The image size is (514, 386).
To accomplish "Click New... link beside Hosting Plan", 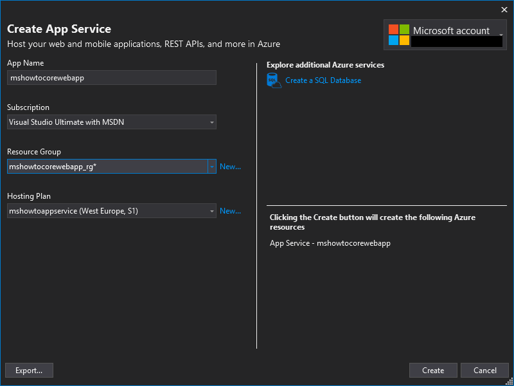I will tap(230, 211).
